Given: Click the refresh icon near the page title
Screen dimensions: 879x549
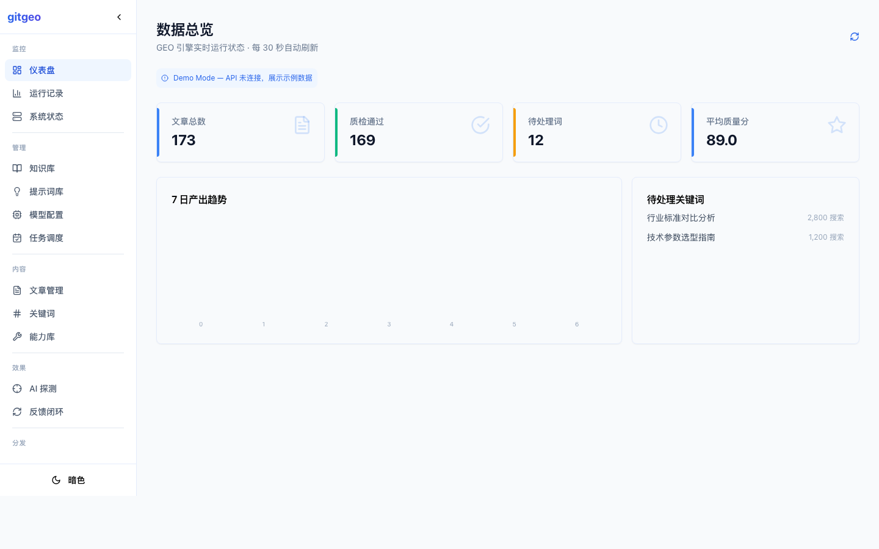Looking at the screenshot, I should [855, 37].
